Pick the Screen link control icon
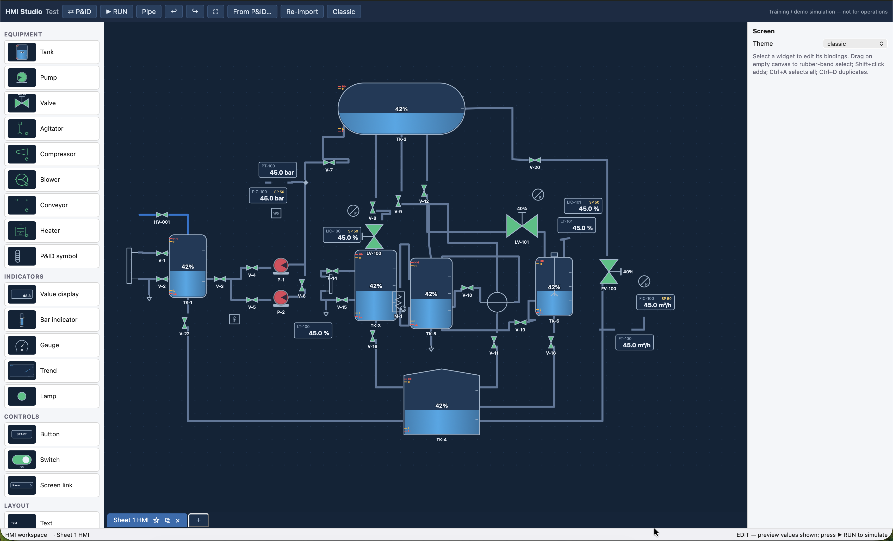The width and height of the screenshot is (893, 541). point(22,486)
